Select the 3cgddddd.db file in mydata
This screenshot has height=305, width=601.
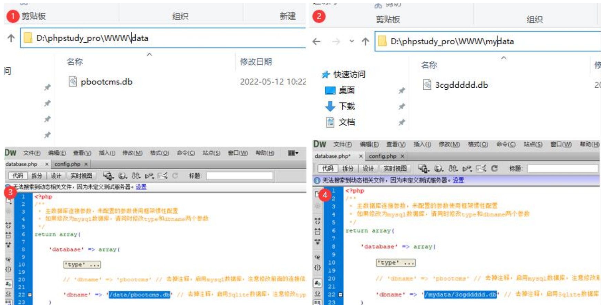461,85
